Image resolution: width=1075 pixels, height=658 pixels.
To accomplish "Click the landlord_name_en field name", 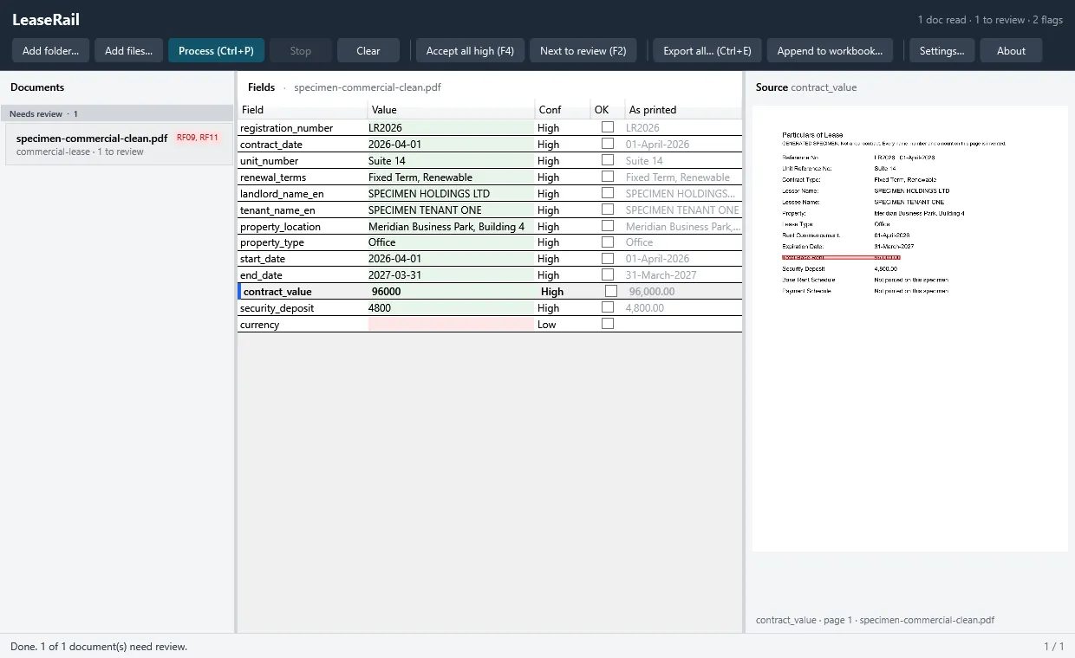I will click(x=282, y=193).
